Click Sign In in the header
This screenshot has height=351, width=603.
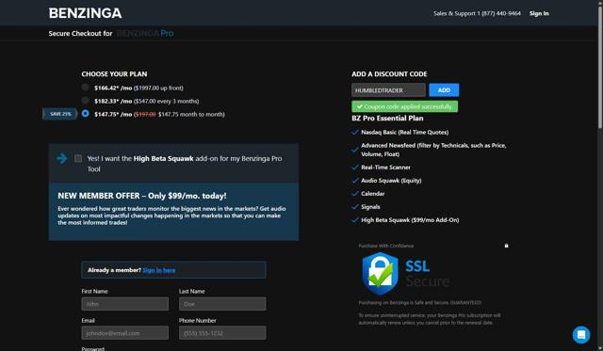(539, 13)
